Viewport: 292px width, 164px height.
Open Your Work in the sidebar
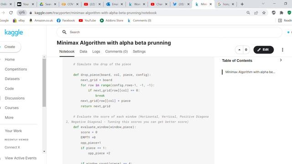[x=13, y=131]
